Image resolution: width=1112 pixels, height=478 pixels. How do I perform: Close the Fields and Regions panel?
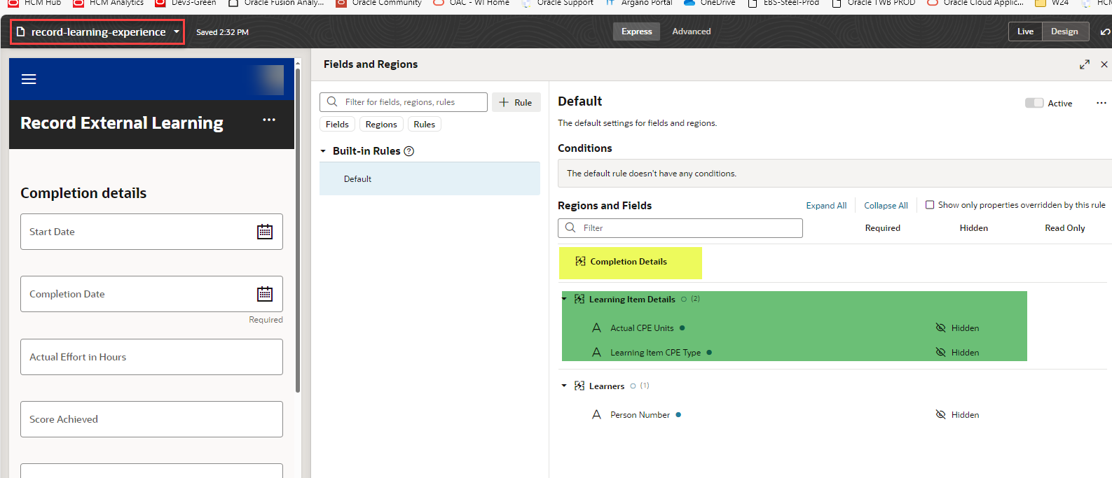(x=1104, y=64)
